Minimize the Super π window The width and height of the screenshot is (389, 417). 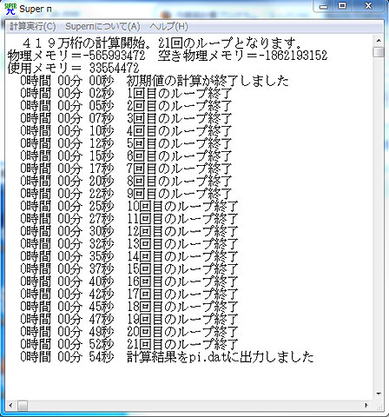click(x=324, y=6)
